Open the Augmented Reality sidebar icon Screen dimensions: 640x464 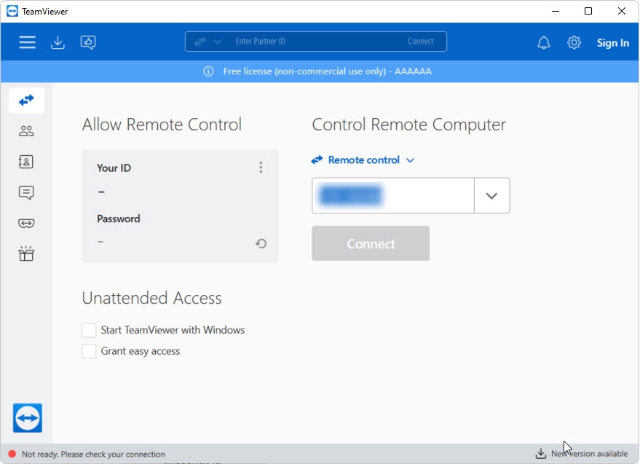point(26,223)
